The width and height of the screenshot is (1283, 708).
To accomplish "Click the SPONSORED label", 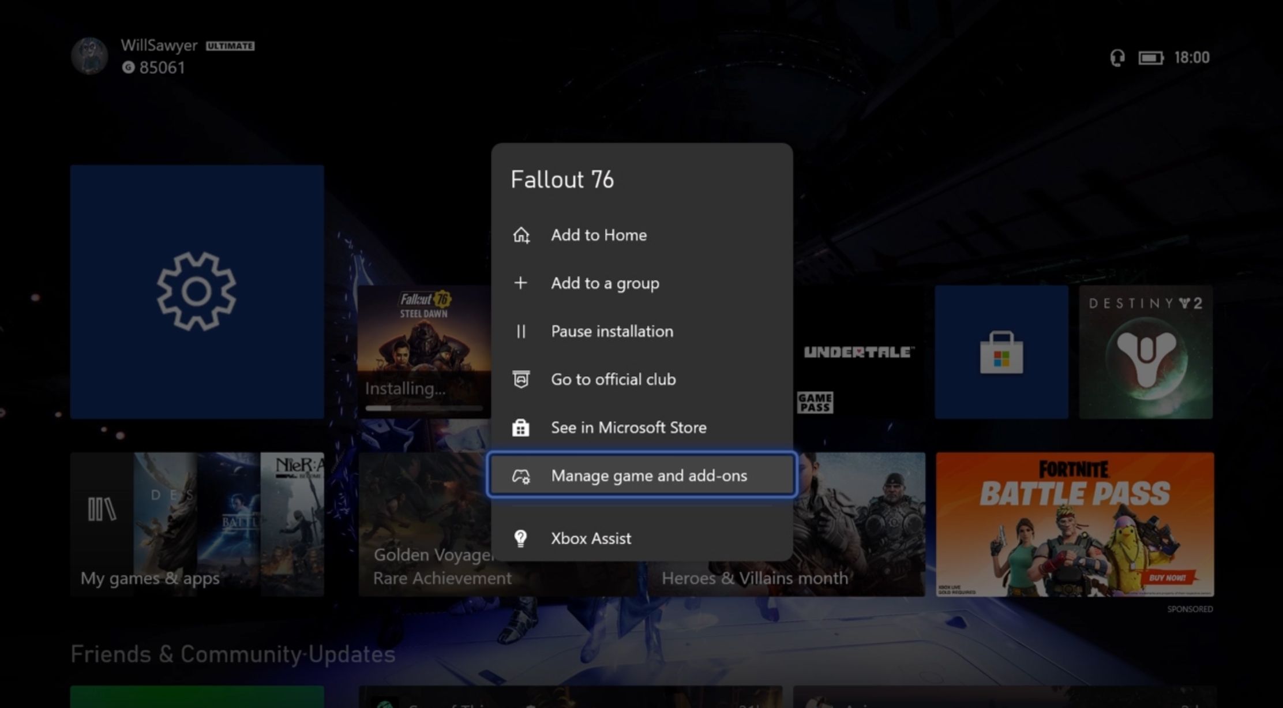I will click(1190, 609).
